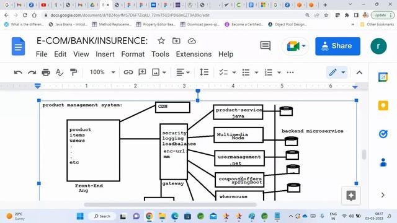397x223 pixels.
Task: Open the Tools menu
Action: [160, 54]
